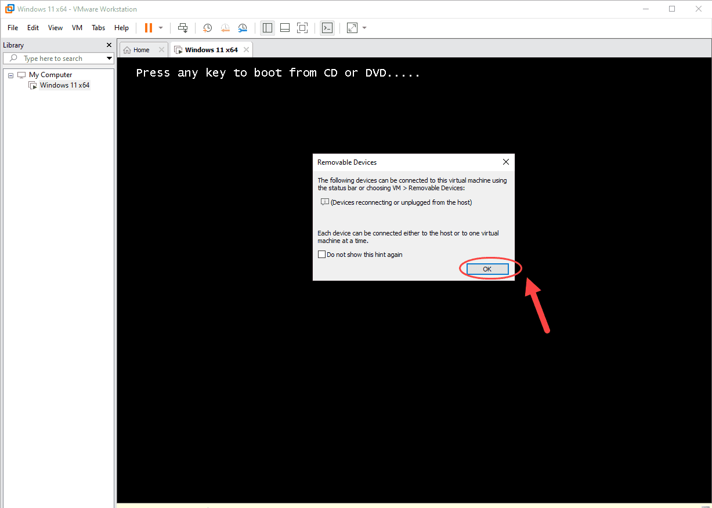Click the Windows 11 x64 VM icon in tree
The width and height of the screenshot is (712, 508).
click(33, 85)
